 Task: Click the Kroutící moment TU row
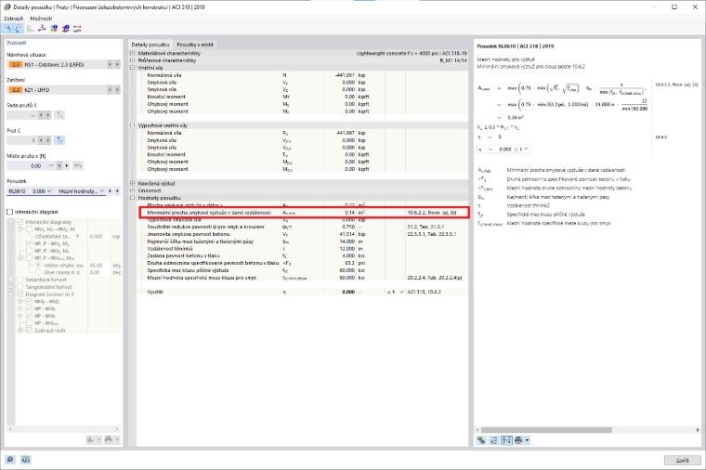[302, 154]
